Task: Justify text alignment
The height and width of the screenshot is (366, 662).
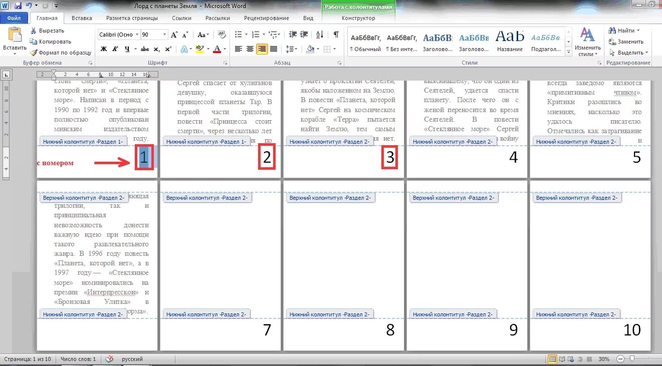Action: (x=274, y=49)
